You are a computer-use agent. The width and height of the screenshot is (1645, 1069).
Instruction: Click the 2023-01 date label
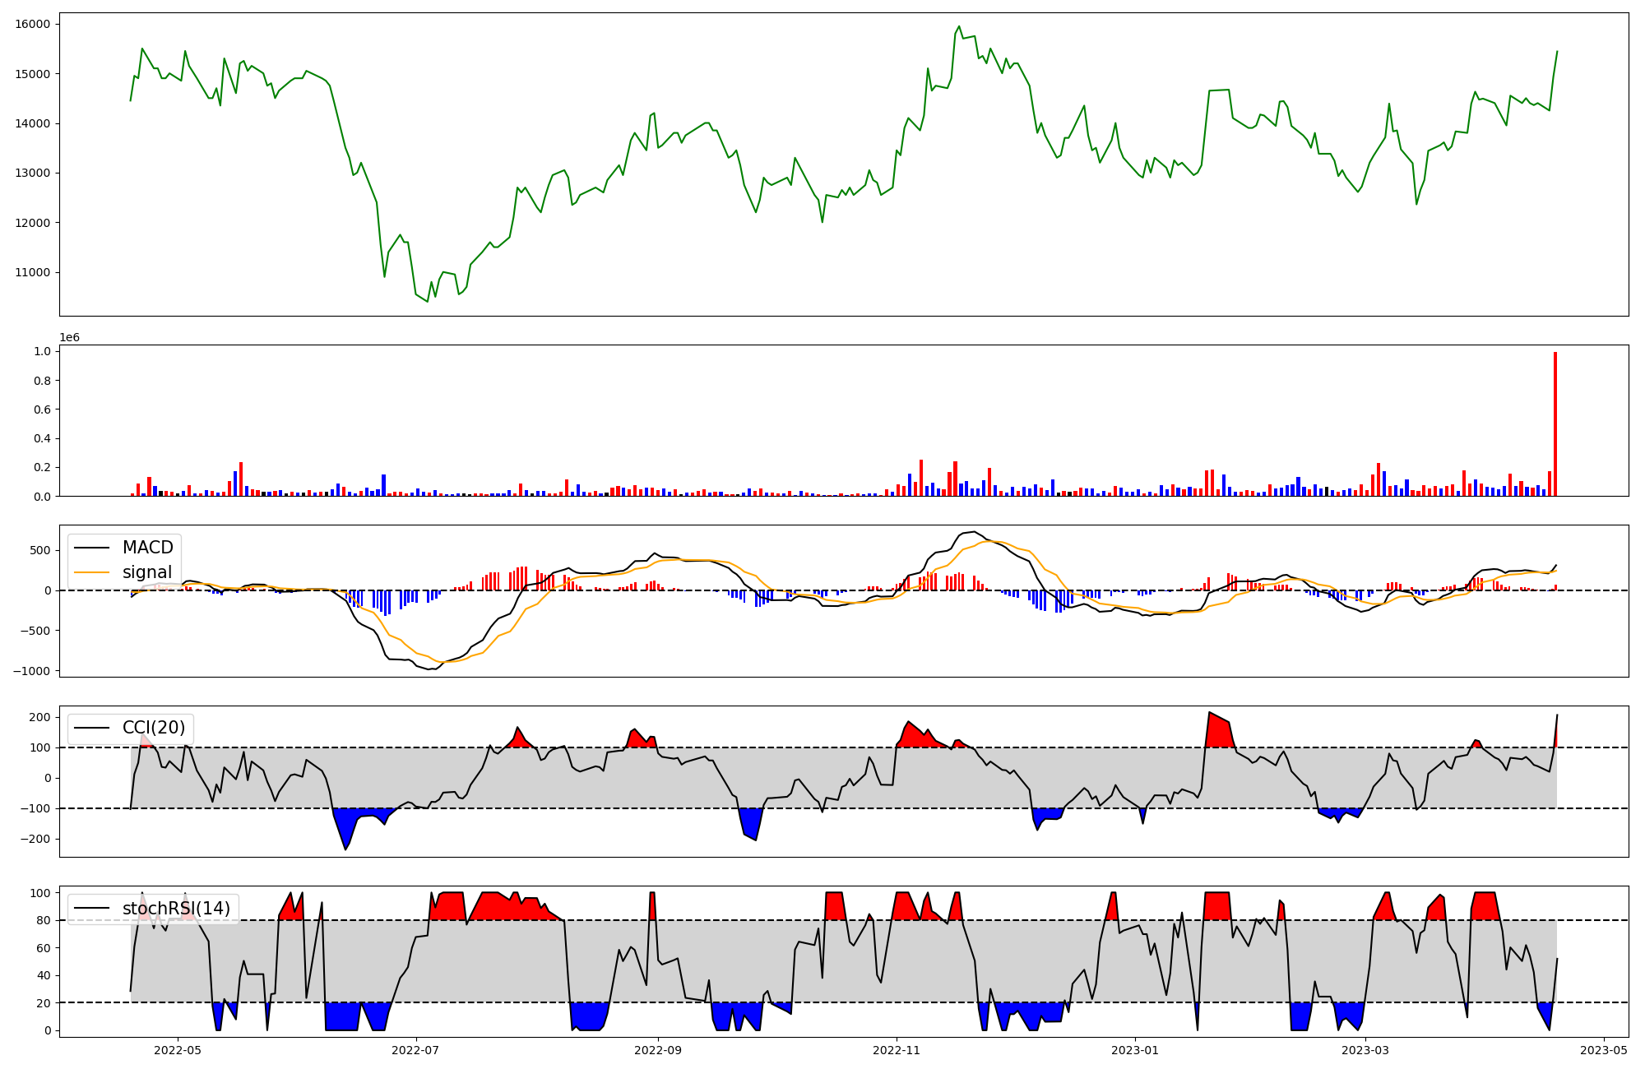(x=1135, y=1049)
